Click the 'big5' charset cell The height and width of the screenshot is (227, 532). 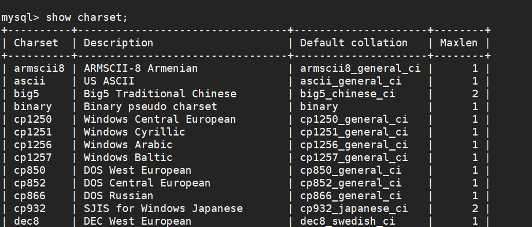27,94
